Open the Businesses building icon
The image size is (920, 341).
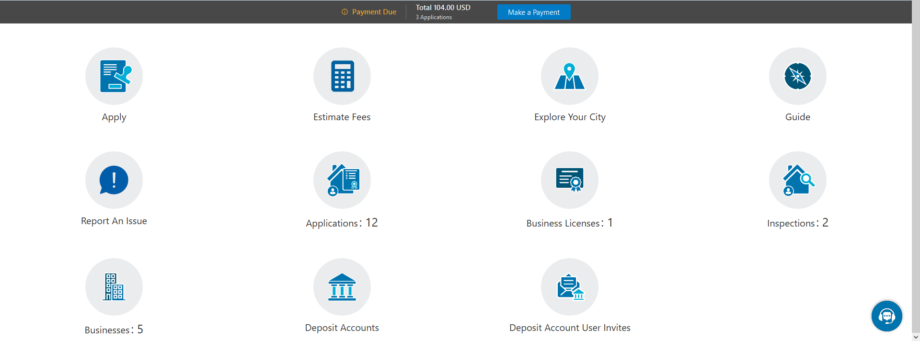pyautogui.click(x=114, y=287)
